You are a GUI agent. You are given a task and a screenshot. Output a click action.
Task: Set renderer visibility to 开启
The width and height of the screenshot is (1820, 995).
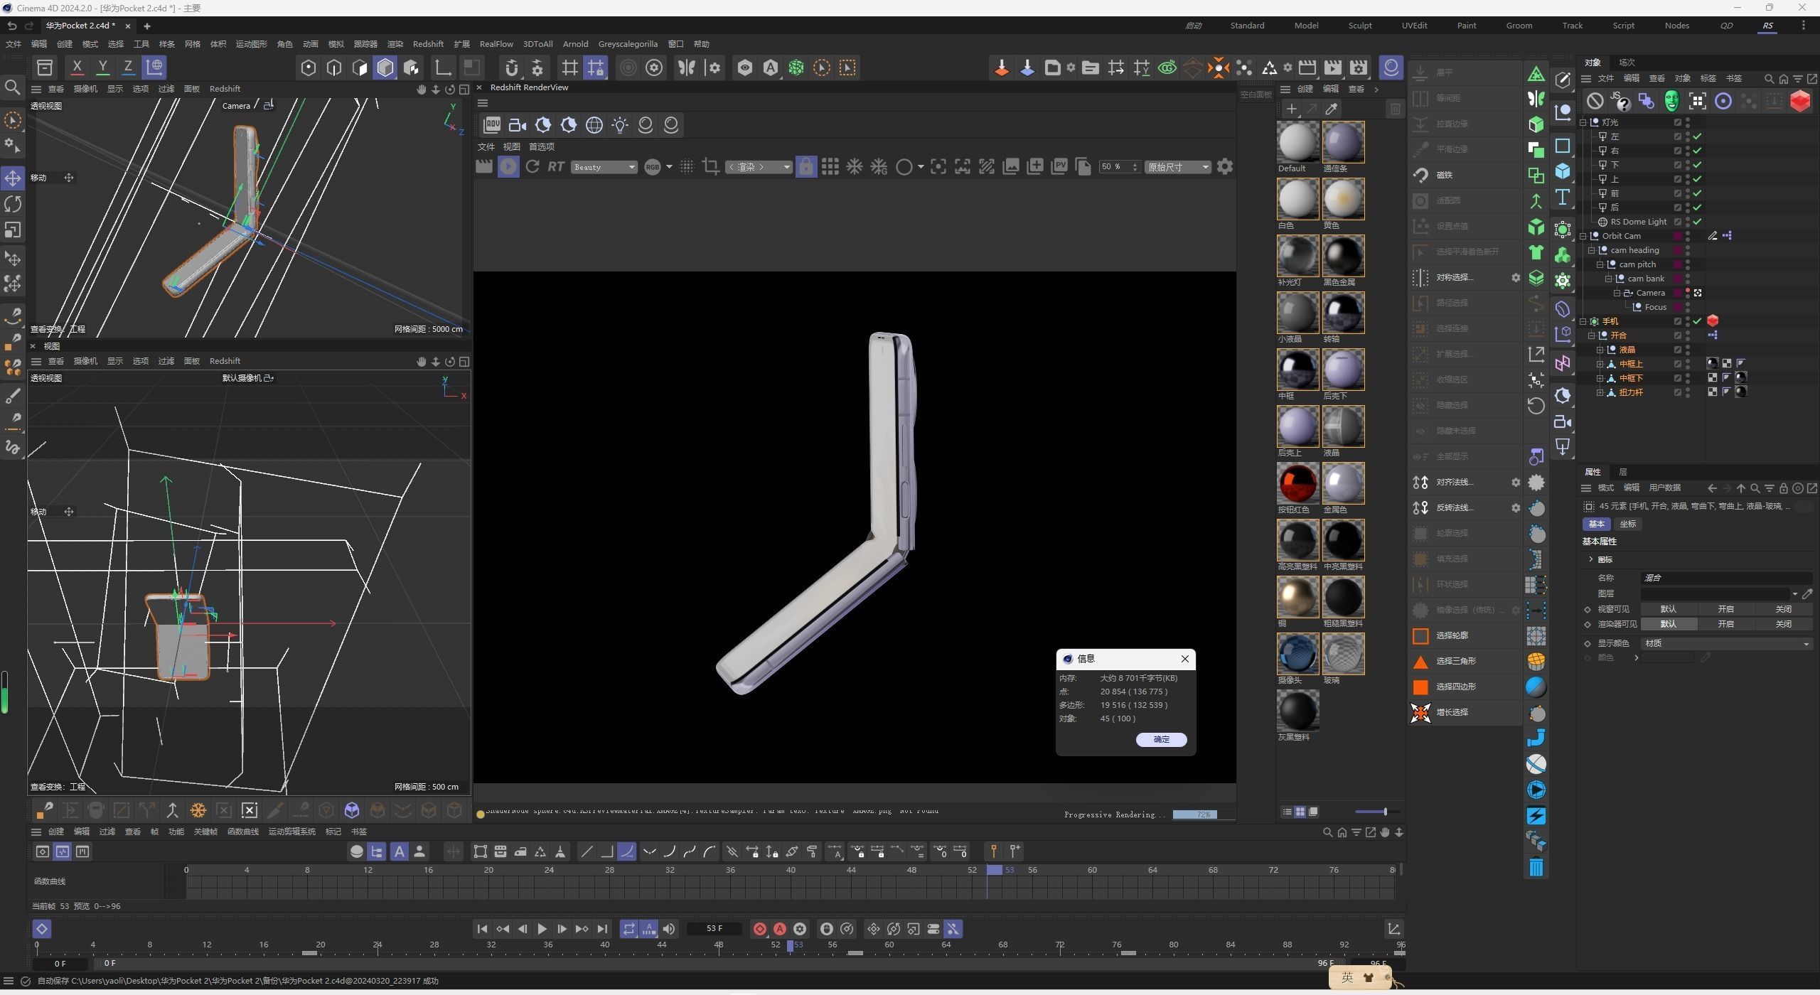(x=1725, y=624)
